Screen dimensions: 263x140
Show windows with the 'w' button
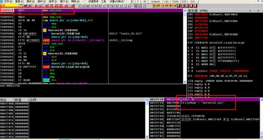[96, 6]
